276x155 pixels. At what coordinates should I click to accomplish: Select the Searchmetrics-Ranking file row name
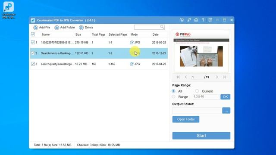57,53
